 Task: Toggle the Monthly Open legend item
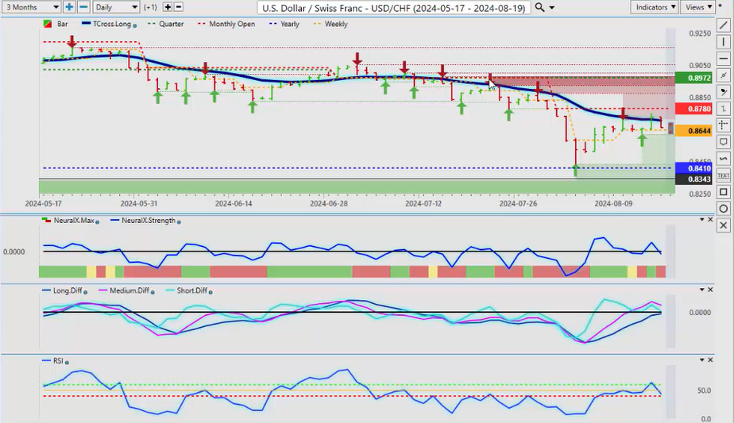[230, 24]
